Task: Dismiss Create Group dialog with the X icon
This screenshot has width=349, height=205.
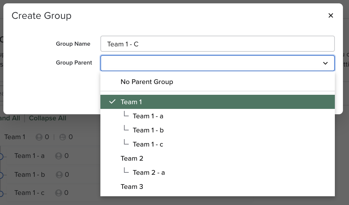Action: [x=330, y=15]
